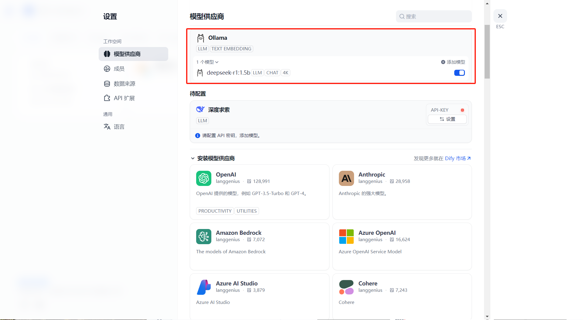Click the red API-KEY status dot
The width and height of the screenshot is (583, 320).
[x=462, y=110]
